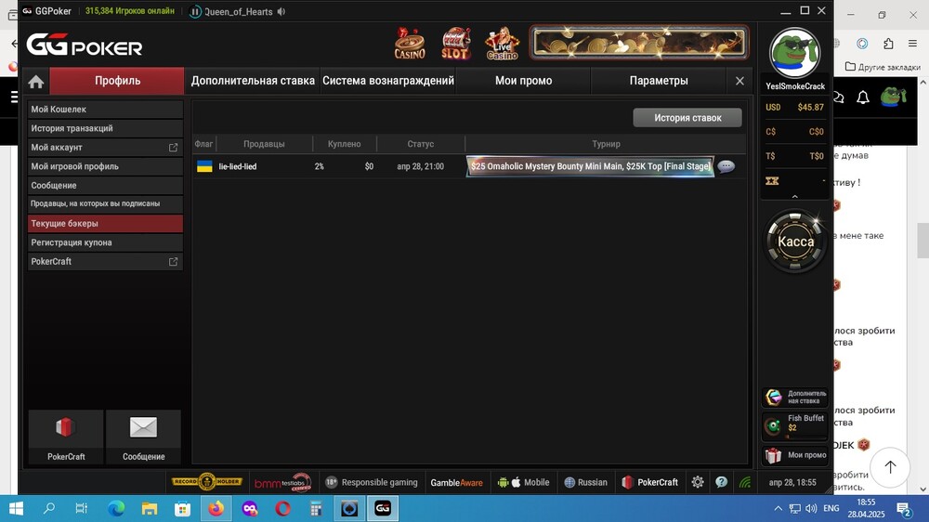The width and height of the screenshot is (929, 522).
Task: Click the Ukraine flag icon in the row
Action: [x=204, y=166]
